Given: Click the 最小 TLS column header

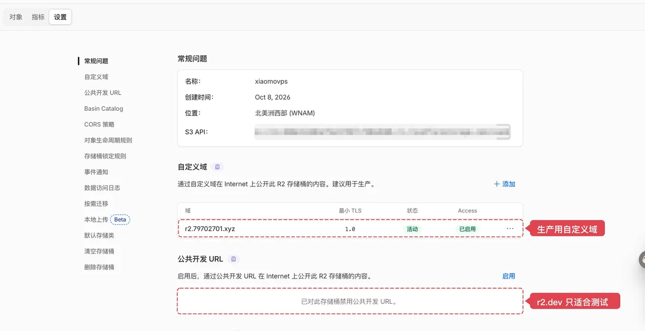Looking at the screenshot, I should 350,211.
